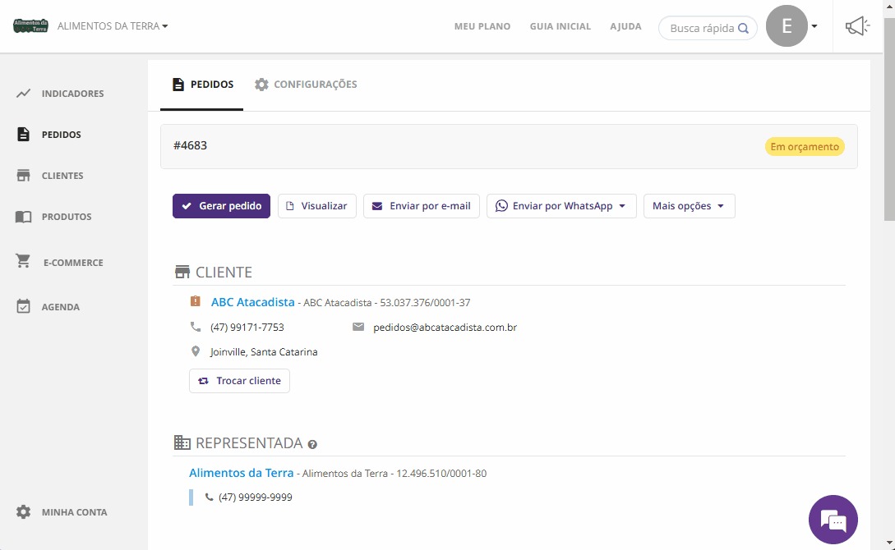895x550 pixels.
Task: Switch to the Configurações tab
Action: pos(306,85)
